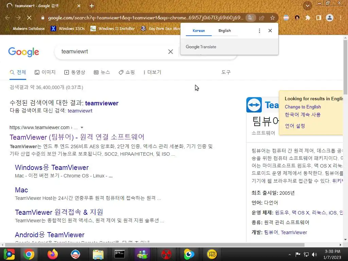Open Command Prompt from taskbar

(120, 254)
